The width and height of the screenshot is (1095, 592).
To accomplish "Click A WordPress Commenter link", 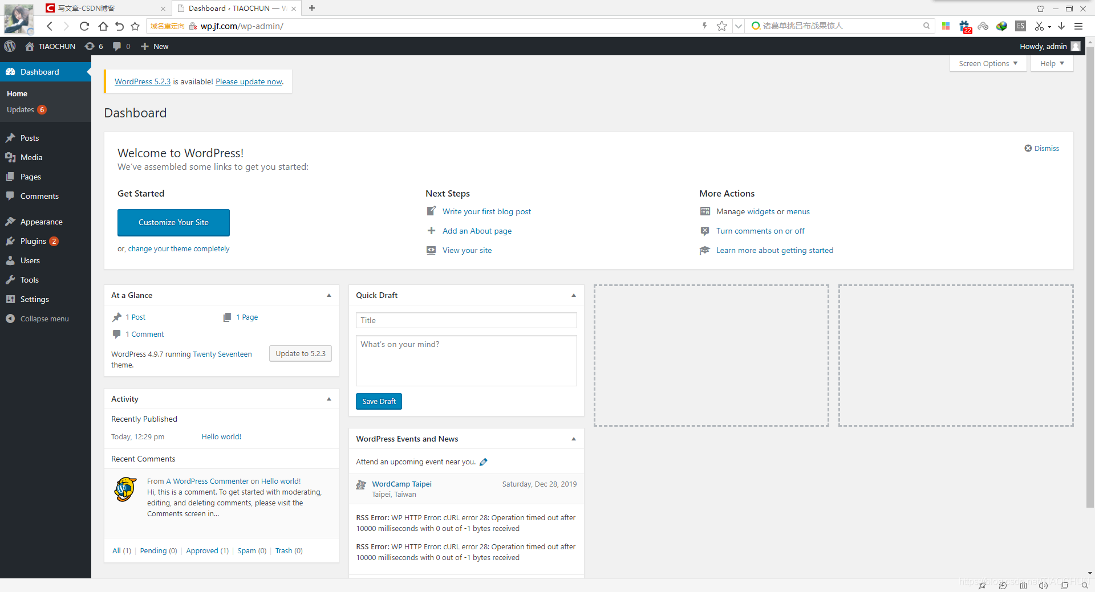I will click(207, 481).
